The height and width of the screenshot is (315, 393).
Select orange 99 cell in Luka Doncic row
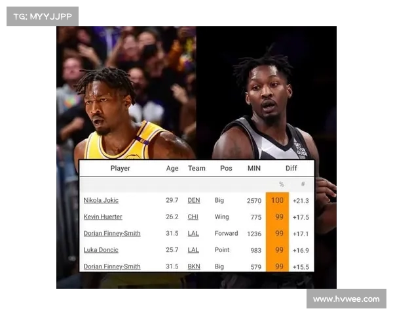pos(277,250)
